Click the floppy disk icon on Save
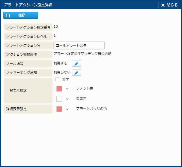Image resolution: width=182 pixels, height=167 pixels. click(x=8, y=15)
